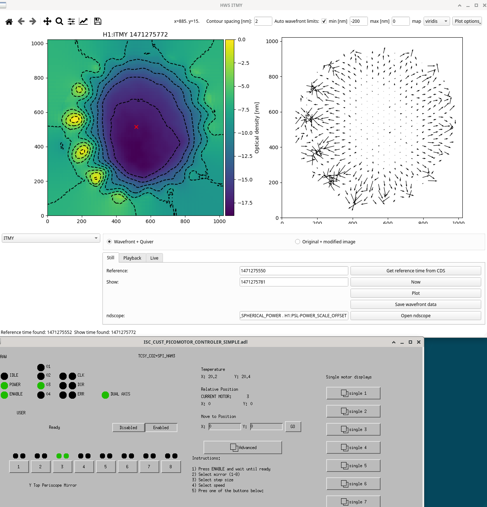The height and width of the screenshot is (507, 487).
Task: Select Original + modified image option
Action: click(298, 242)
